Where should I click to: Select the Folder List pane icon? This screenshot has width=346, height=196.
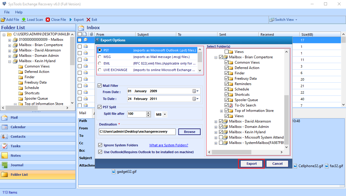(5, 175)
